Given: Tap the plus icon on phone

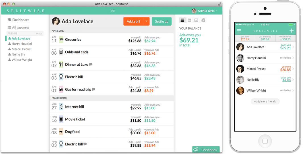Looking at the screenshot, I should pyautogui.click(x=291, y=31).
